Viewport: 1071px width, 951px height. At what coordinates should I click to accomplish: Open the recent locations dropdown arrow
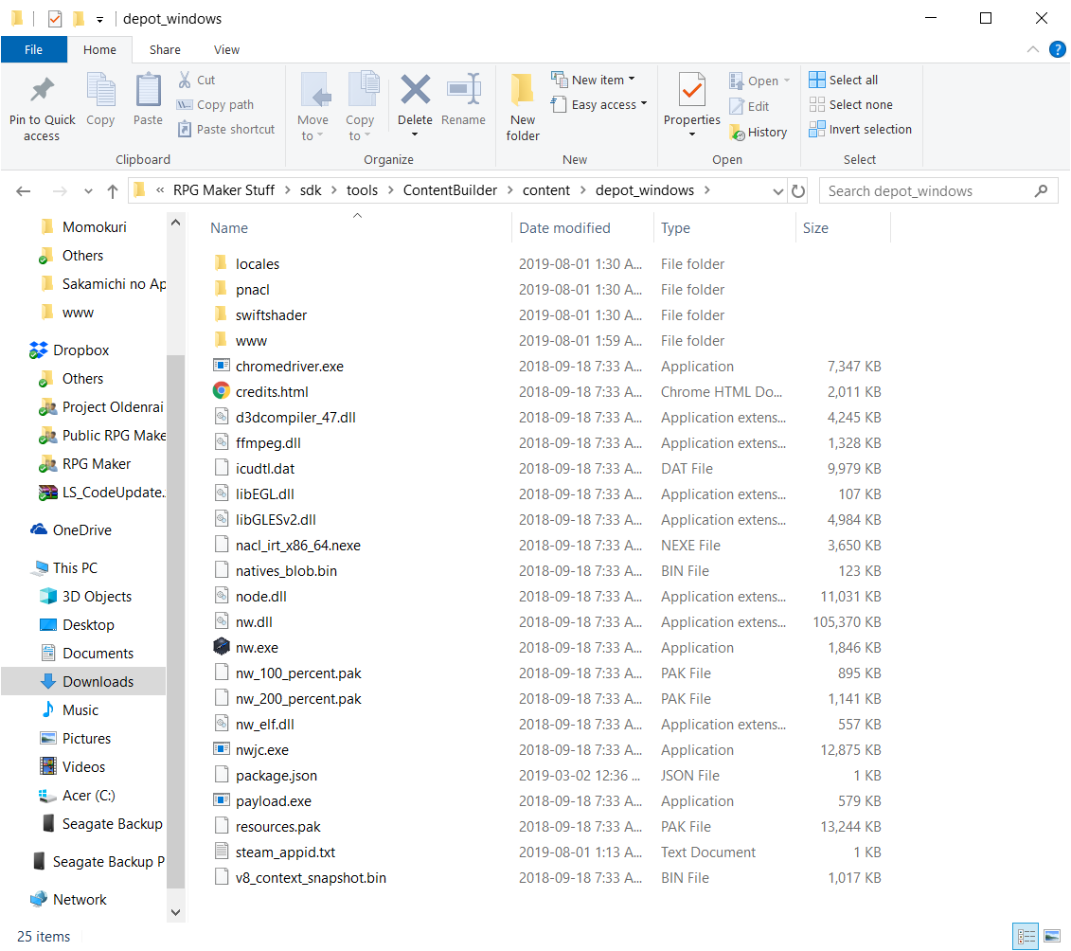[88, 191]
